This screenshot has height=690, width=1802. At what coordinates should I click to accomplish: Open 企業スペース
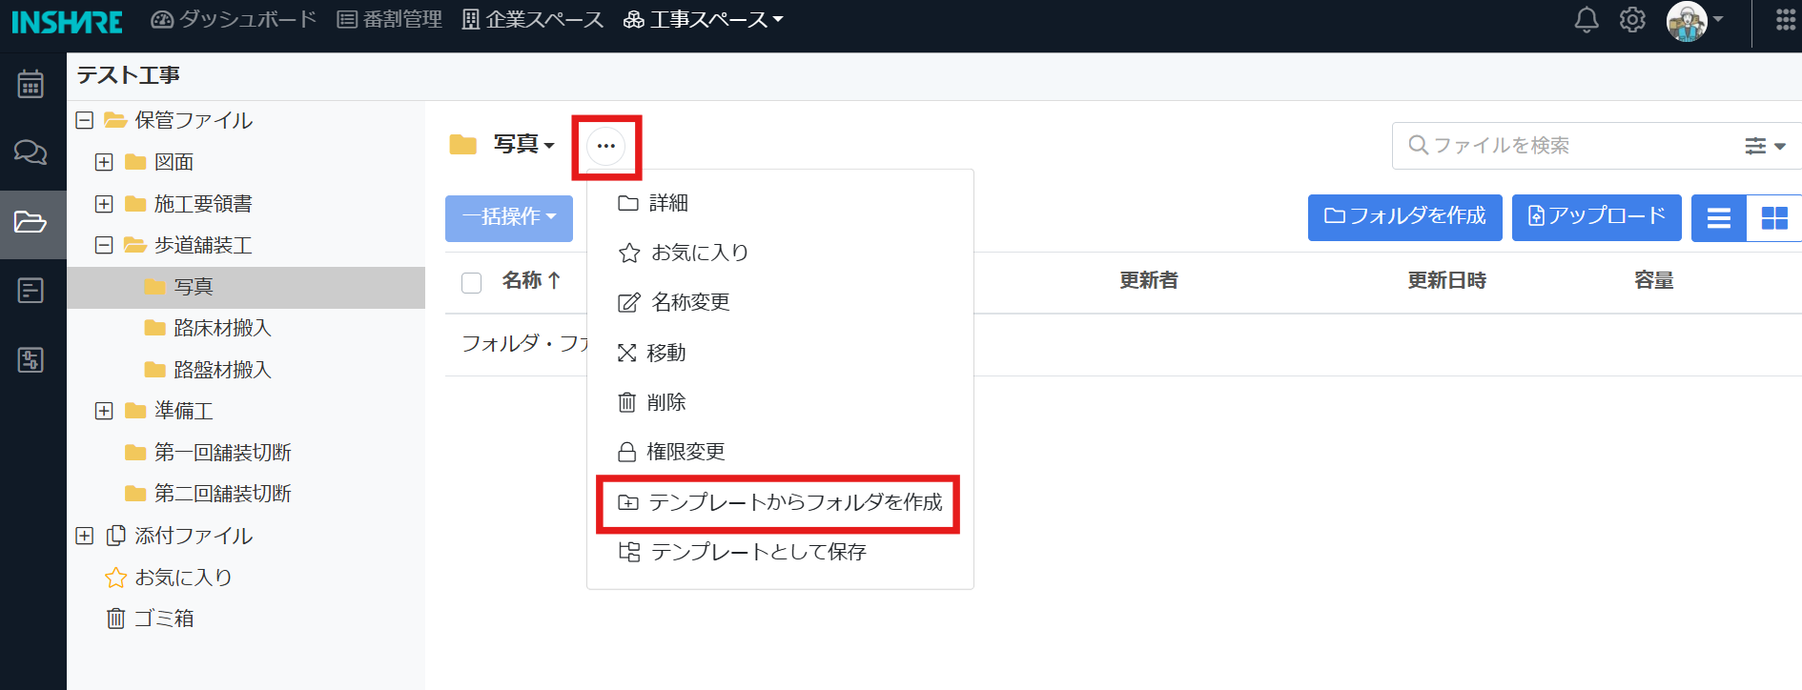click(x=533, y=19)
